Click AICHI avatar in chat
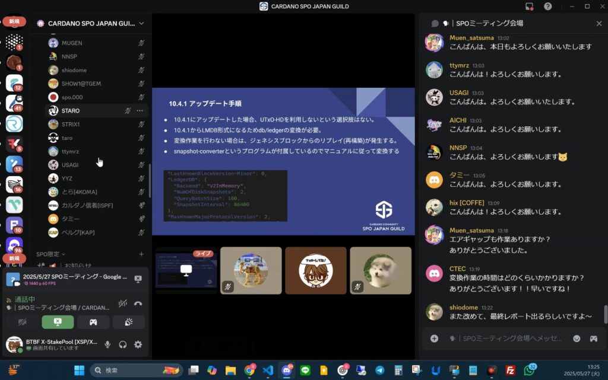The image size is (608, 380). click(434, 125)
